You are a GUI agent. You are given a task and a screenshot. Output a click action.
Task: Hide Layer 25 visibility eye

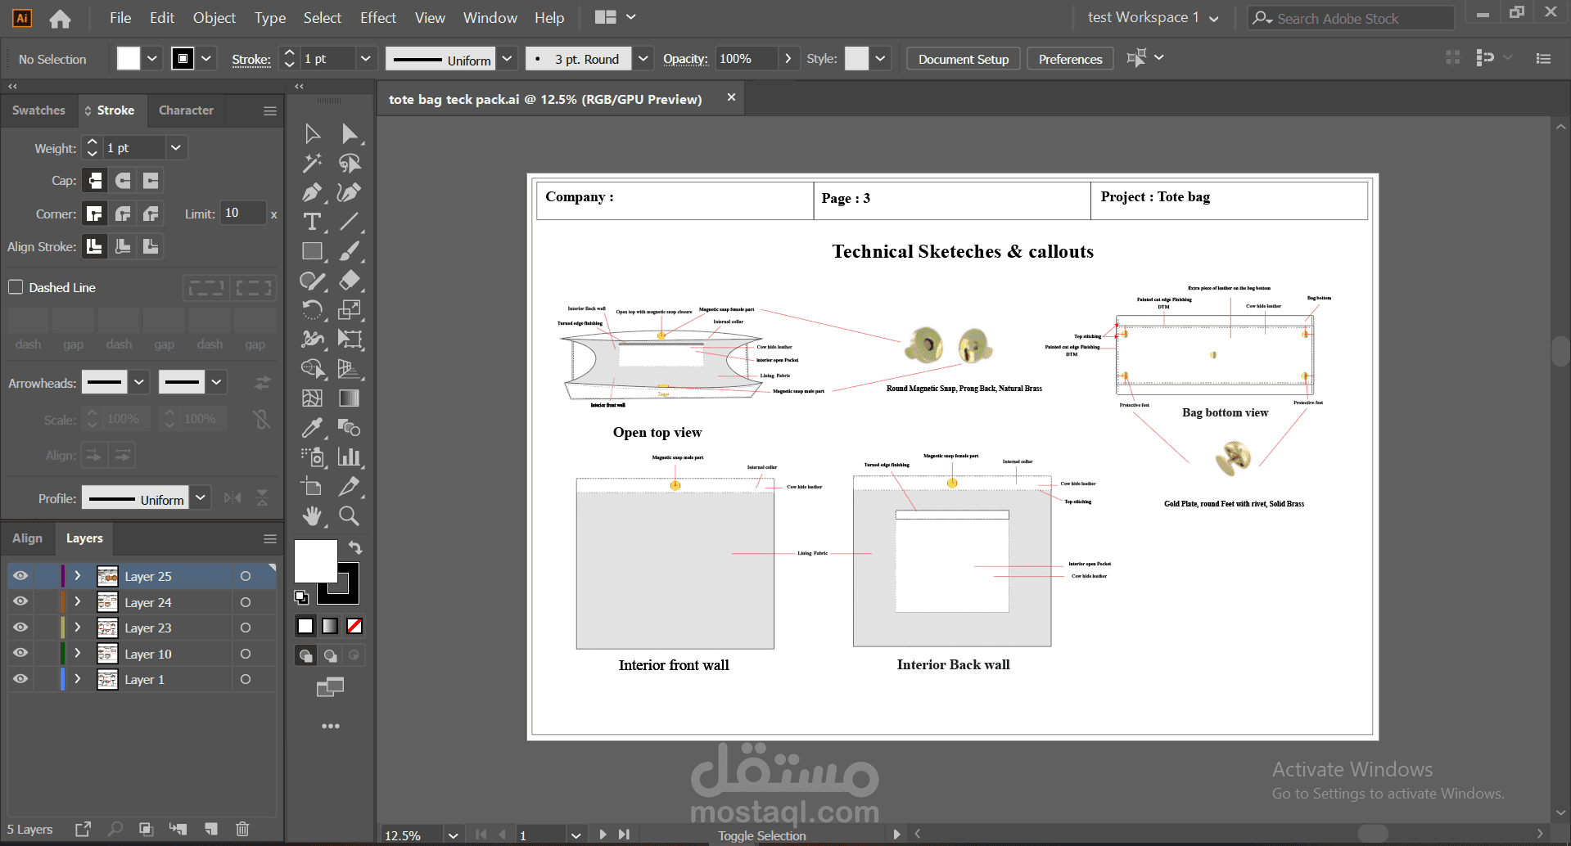(x=20, y=576)
